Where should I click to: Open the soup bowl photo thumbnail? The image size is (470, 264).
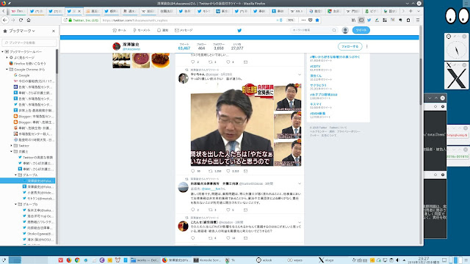(x=140, y=60)
